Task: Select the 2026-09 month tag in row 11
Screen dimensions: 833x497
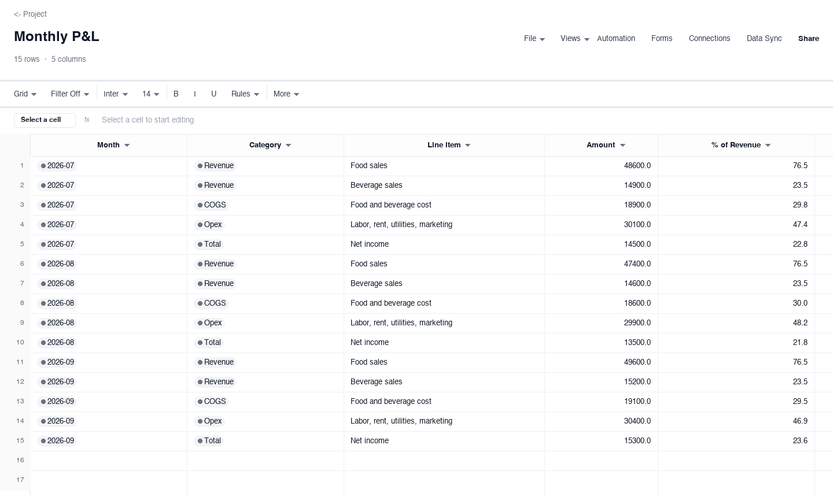Action: point(57,362)
